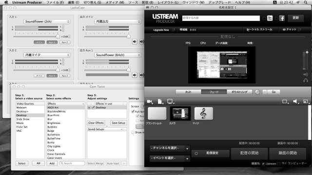Viewport: 312px width, 175px height.
Task: Click the add camera shot icon
Action: (150, 102)
